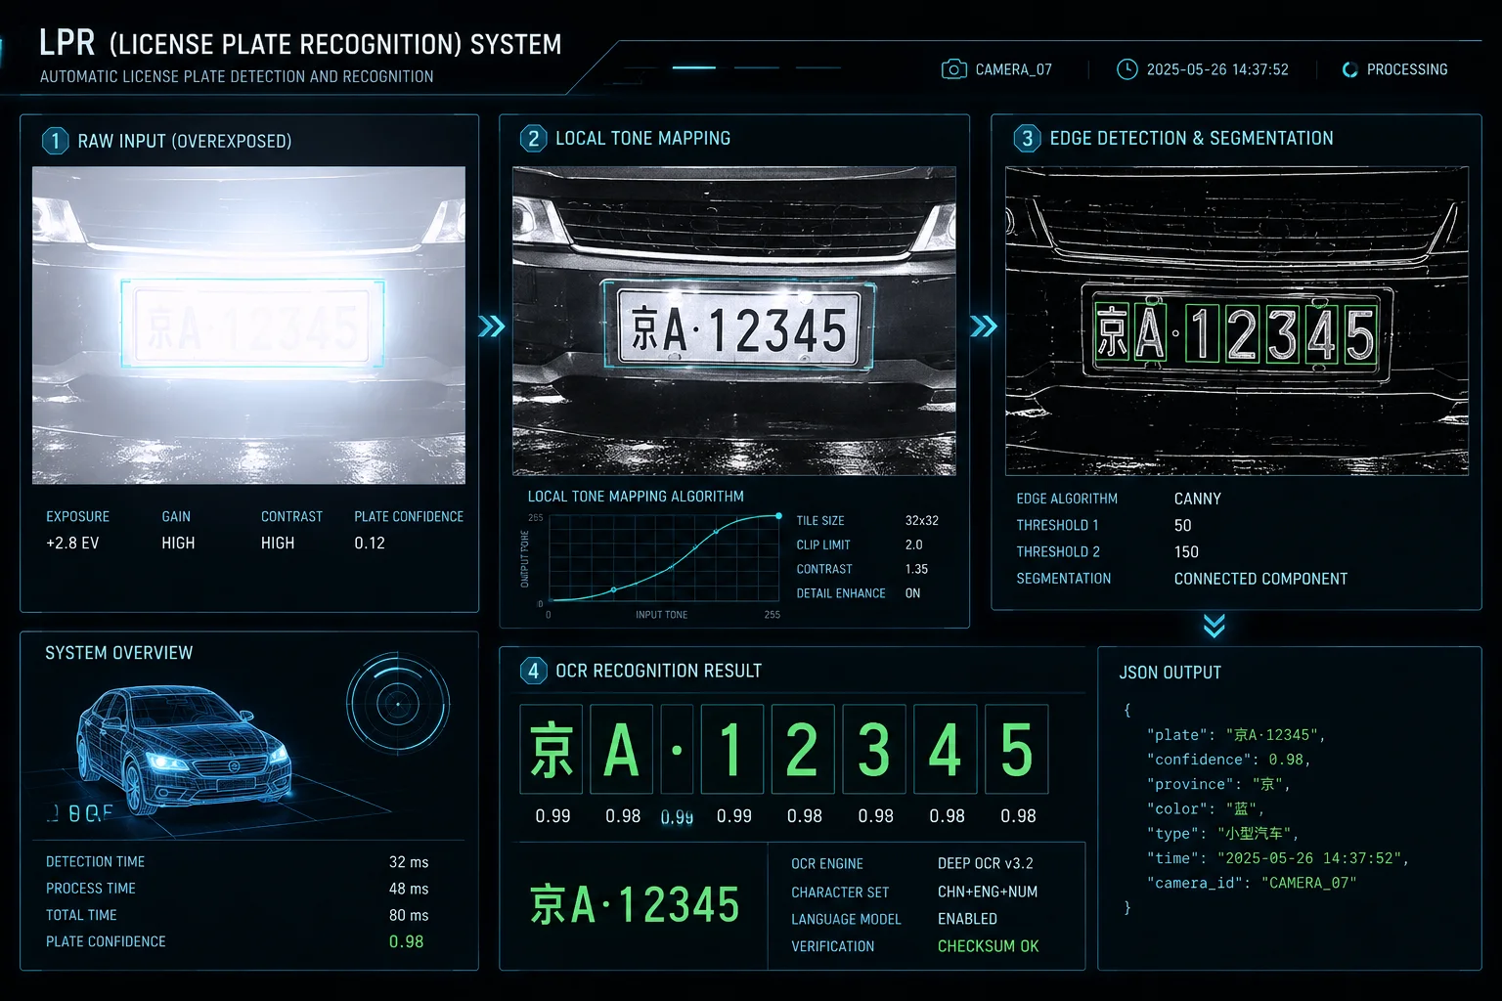The image size is (1502, 1001).
Task: Click the OCR ENGINE value DEEP OCR v3.2
Action: [x=985, y=863]
